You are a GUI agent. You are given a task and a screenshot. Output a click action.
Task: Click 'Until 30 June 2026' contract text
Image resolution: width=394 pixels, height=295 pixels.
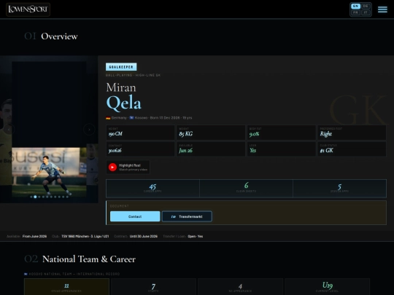click(144, 236)
